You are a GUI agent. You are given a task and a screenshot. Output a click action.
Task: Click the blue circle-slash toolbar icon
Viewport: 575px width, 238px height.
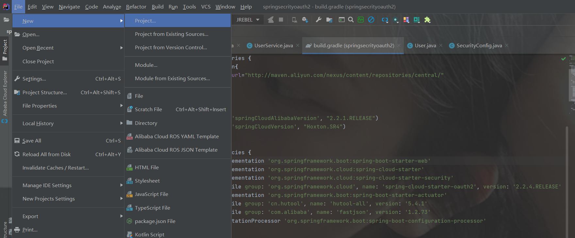click(x=371, y=20)
